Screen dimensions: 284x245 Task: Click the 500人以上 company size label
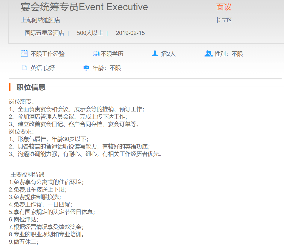click(90, 33)
